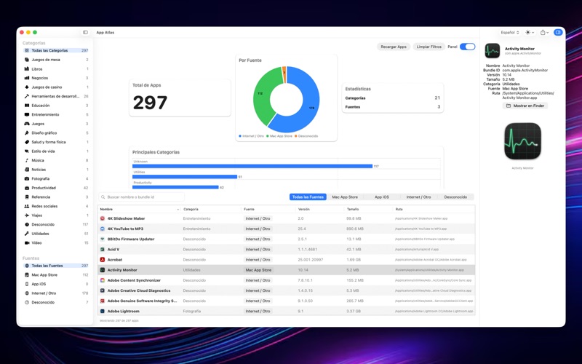Sort the table by Nombre column
Image resolution: width=582 pixels, height=364 pixels.
[x=140, y=209]
